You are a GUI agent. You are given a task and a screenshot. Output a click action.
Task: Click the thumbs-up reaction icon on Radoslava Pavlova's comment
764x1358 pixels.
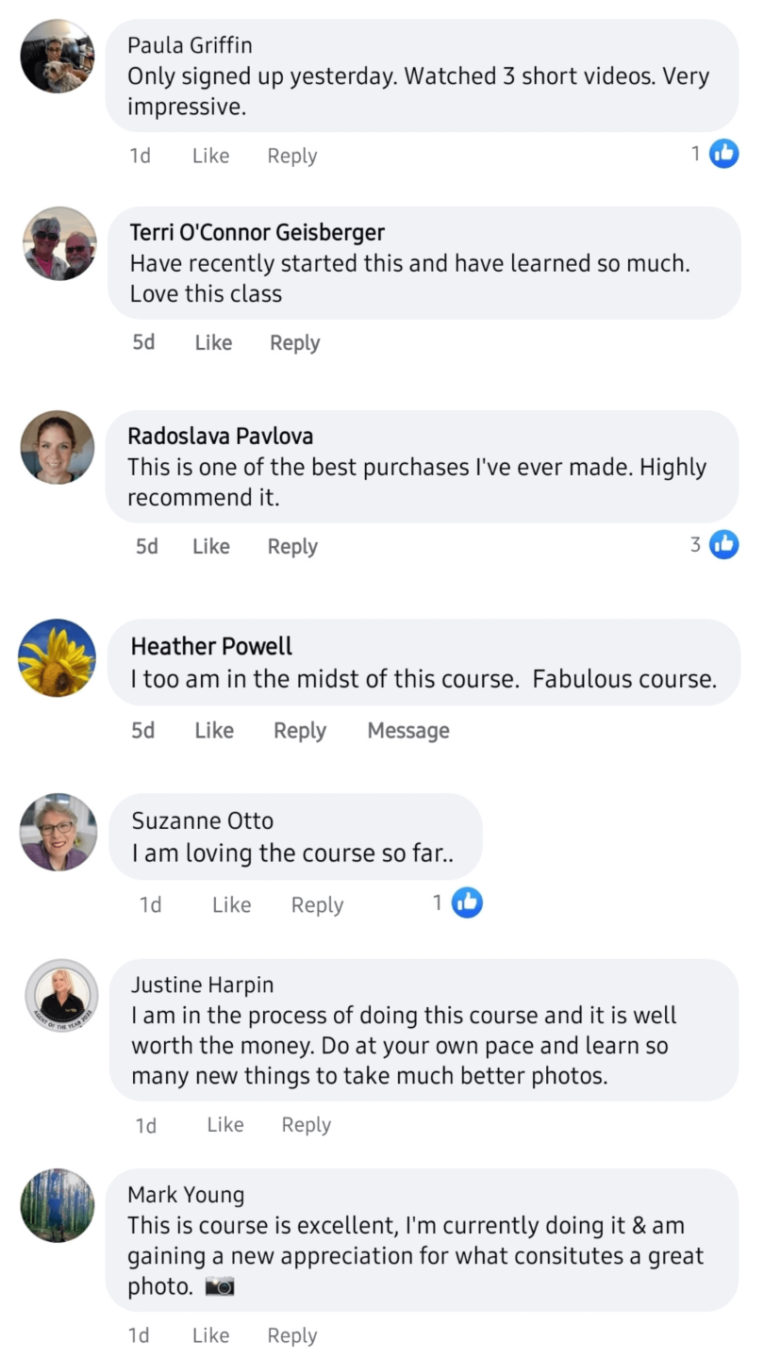tap(723, 544)
